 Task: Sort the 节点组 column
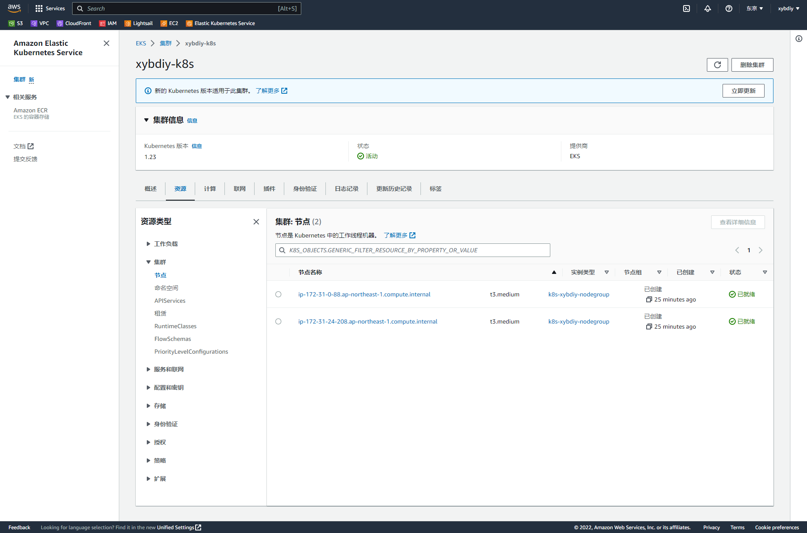(x=659, y=272)
